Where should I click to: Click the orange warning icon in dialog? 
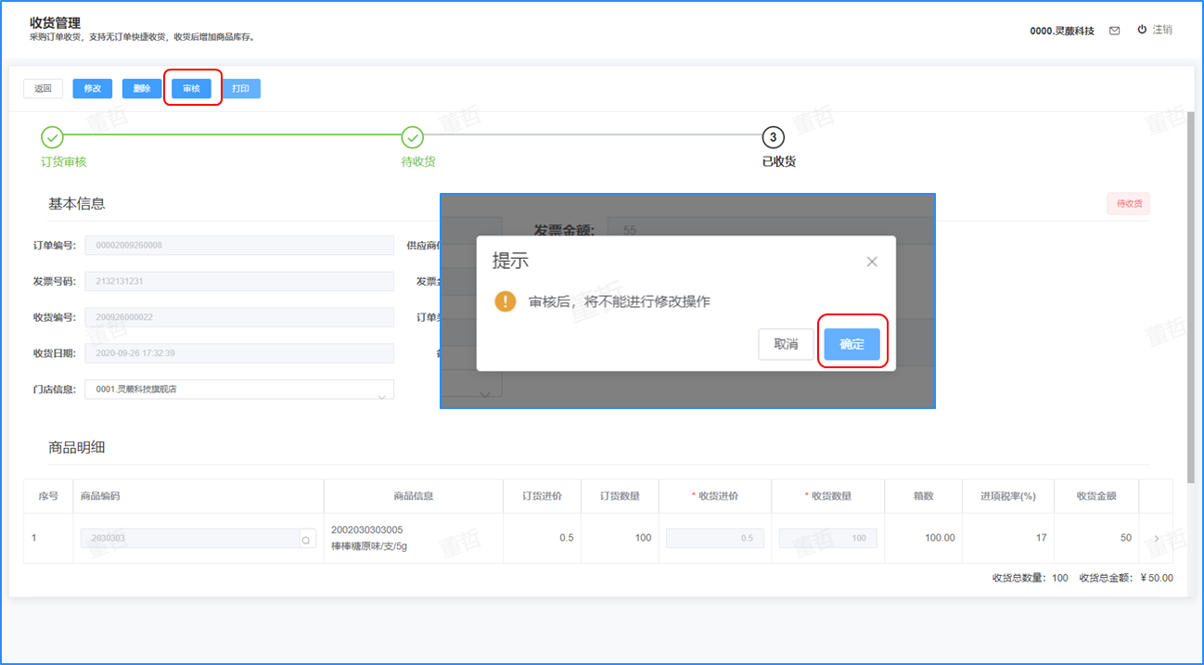coord(506,301)
